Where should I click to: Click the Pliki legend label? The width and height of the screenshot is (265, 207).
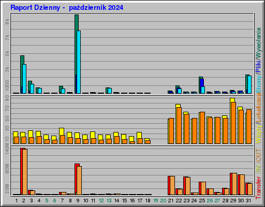pyautogui.click(x=258, y=66)
